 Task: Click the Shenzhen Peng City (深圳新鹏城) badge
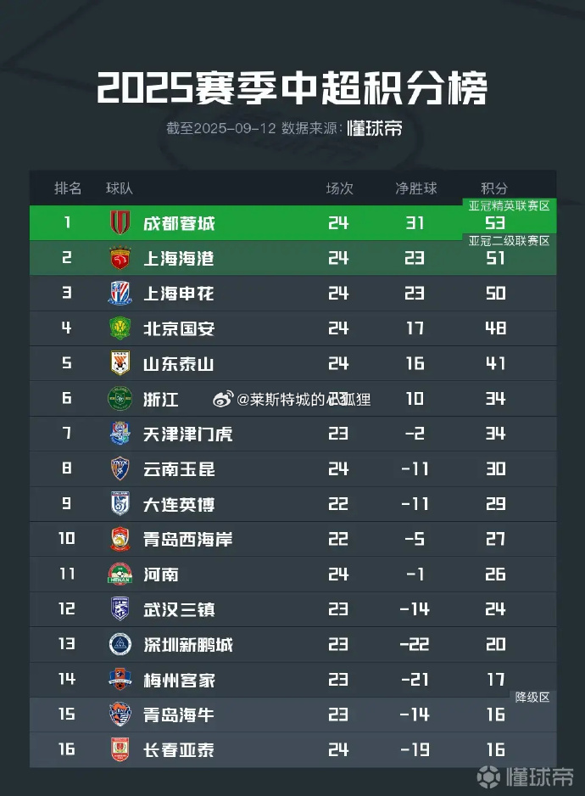click(120, 644)
